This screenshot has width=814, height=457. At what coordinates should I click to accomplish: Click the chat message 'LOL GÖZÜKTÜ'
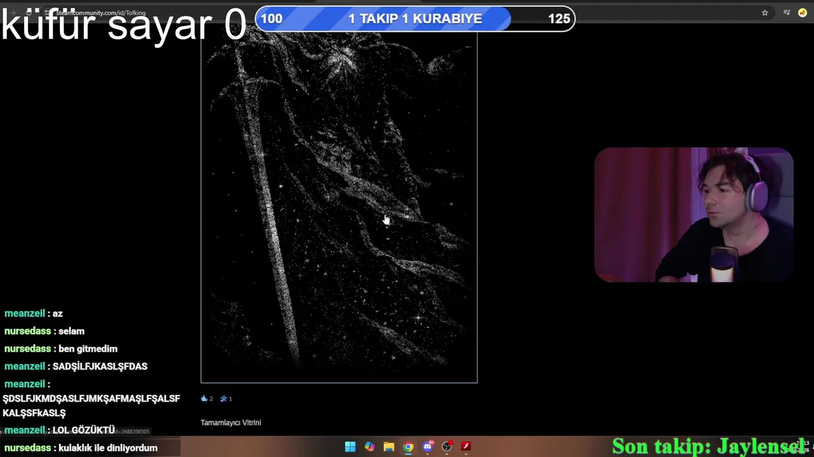coord(84,430)
